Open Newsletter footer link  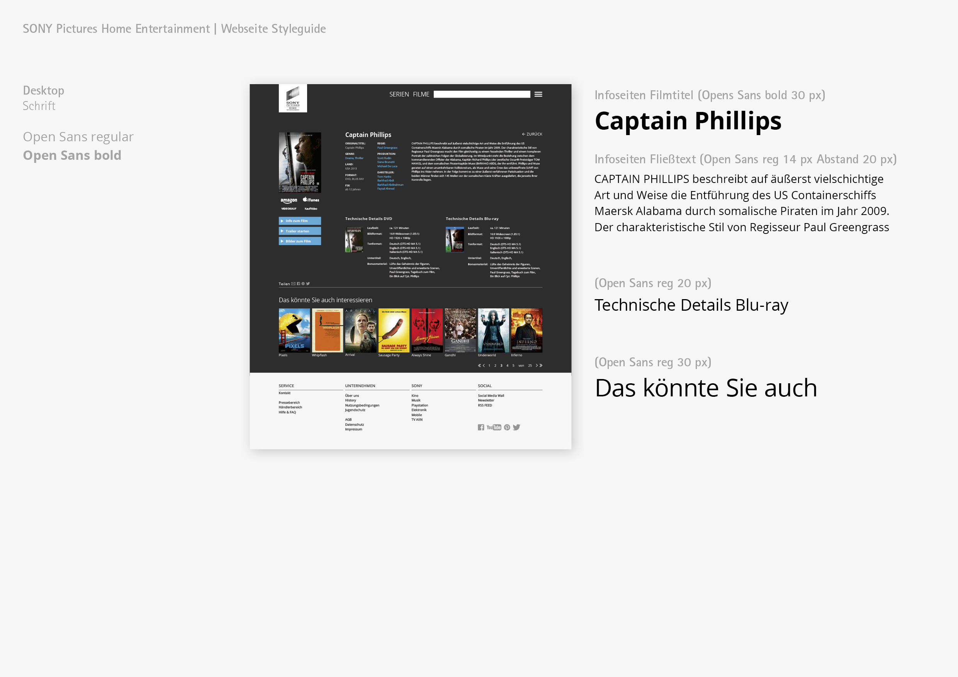[x=486, y=400]
